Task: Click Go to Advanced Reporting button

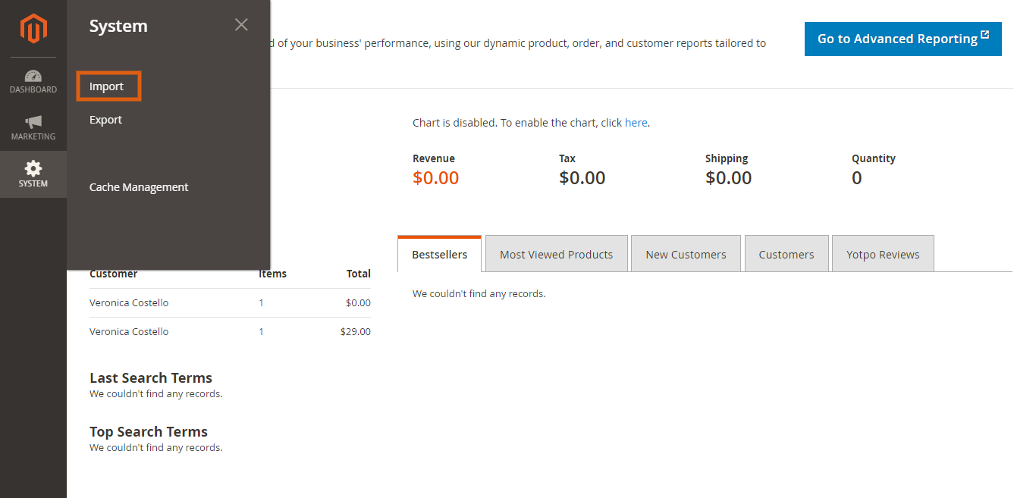Action: click(x=896, y=39)
